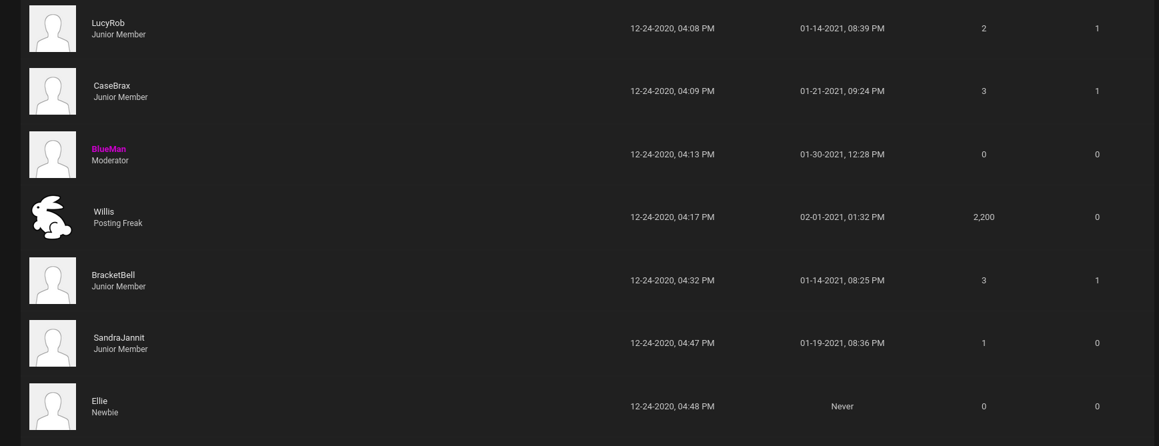1159x446 pixels.
Task: Click Ellie's default avatar image
Action: click(x=53, y=407)
